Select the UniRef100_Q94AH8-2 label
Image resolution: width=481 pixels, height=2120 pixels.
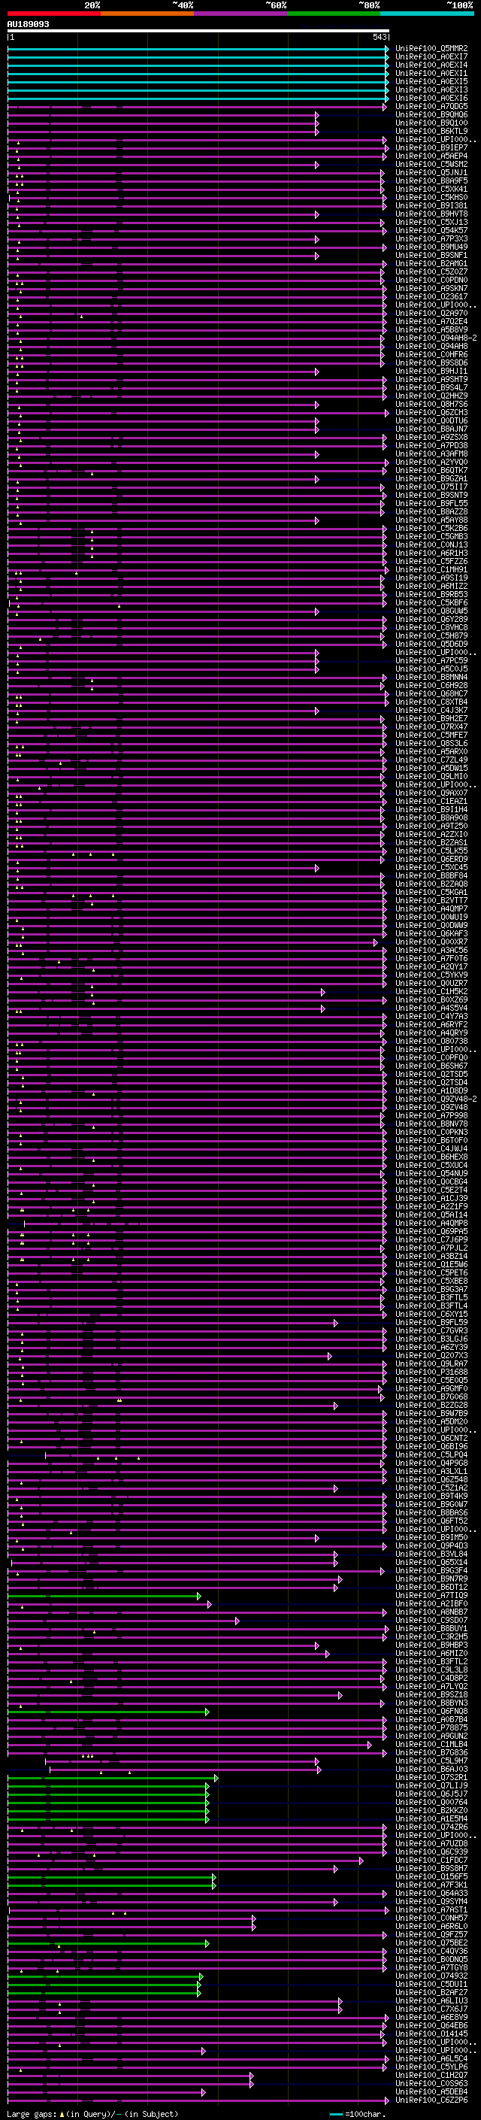click(x=437, y=338)
